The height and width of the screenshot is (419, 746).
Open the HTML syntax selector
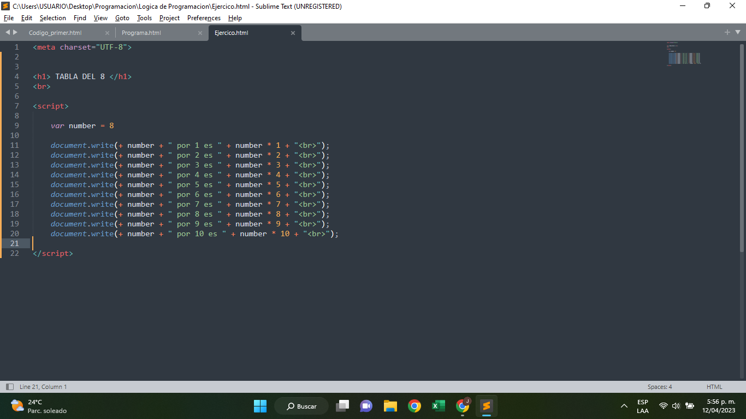714,387
